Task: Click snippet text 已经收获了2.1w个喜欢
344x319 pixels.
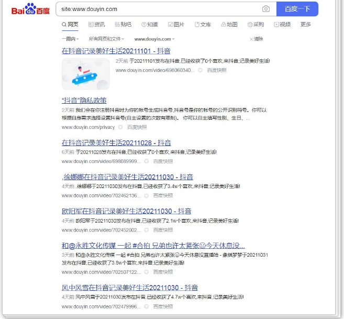Action: click(167, 221)
